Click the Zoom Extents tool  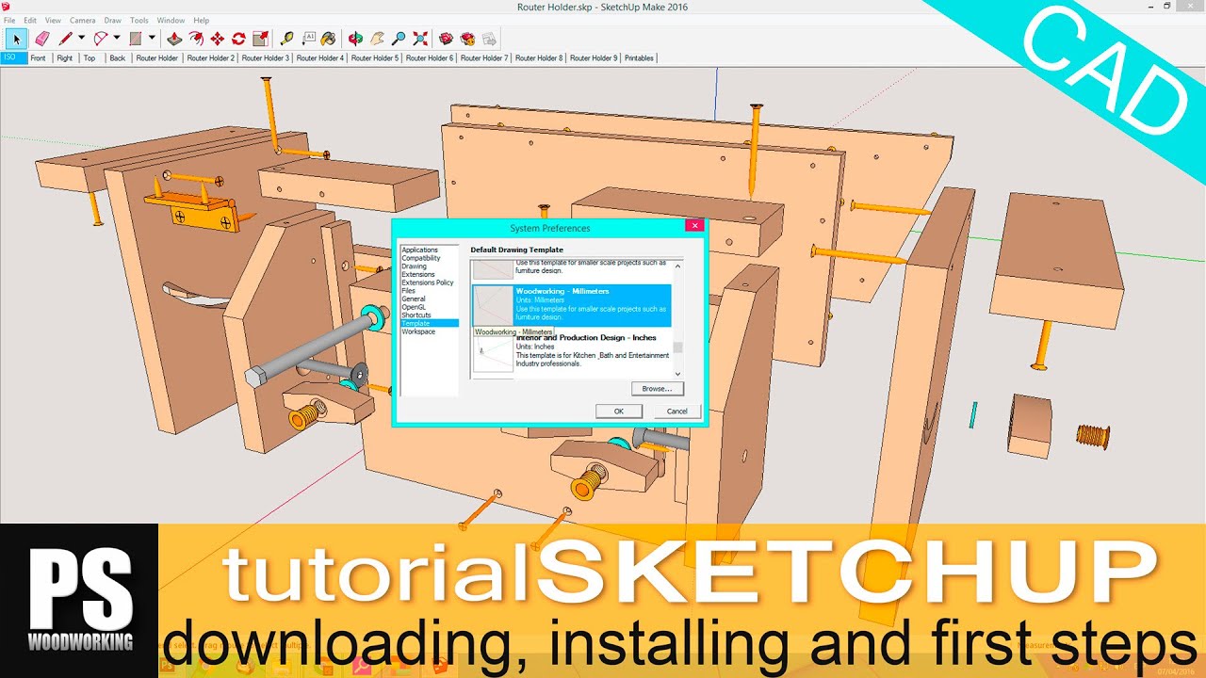(420, 39)
